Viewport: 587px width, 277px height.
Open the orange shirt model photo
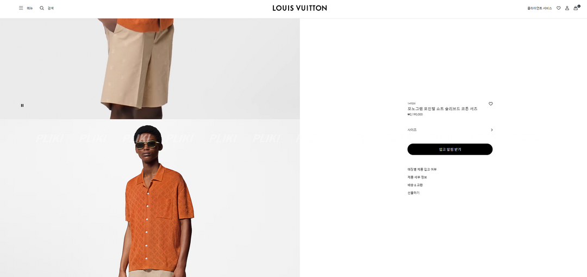pyautogui.click(x=150, y=198)
